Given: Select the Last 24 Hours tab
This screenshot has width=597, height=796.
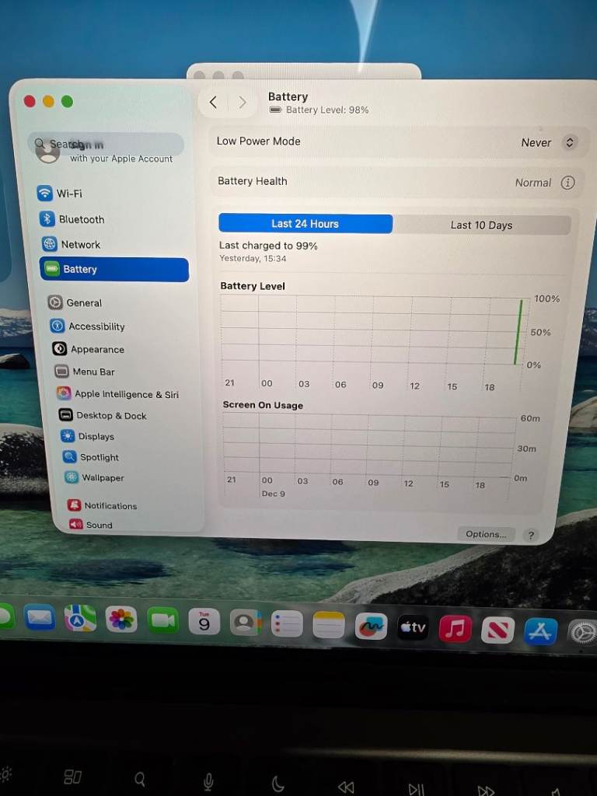Looking at the screenshot, I should coord(305,224).
